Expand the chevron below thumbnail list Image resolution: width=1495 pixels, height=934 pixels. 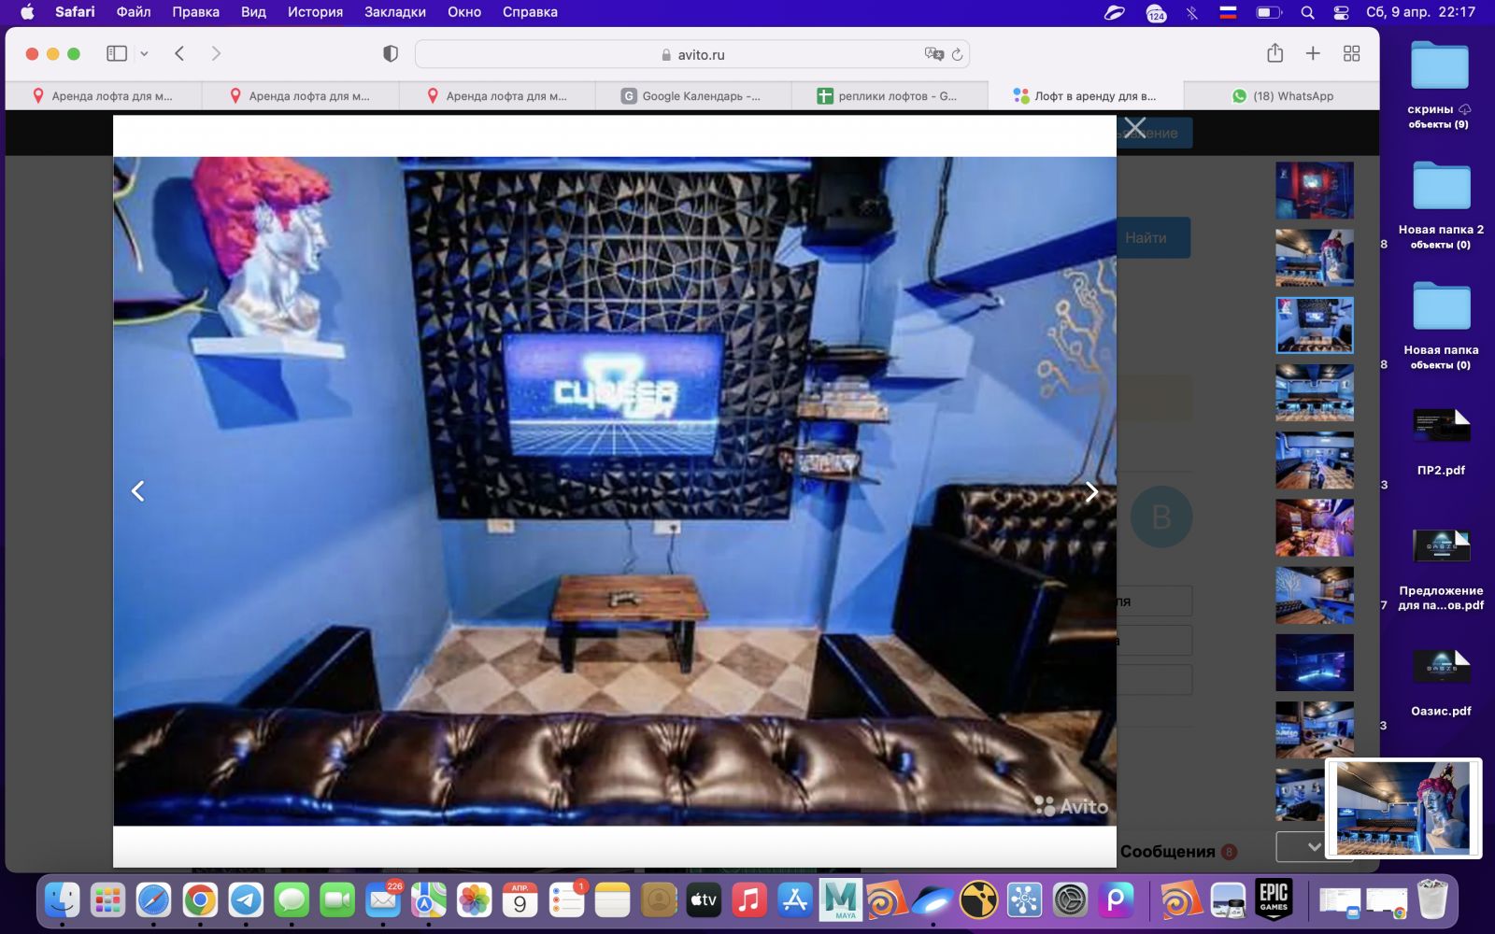pyautogui.click(x=1313, y=847)
